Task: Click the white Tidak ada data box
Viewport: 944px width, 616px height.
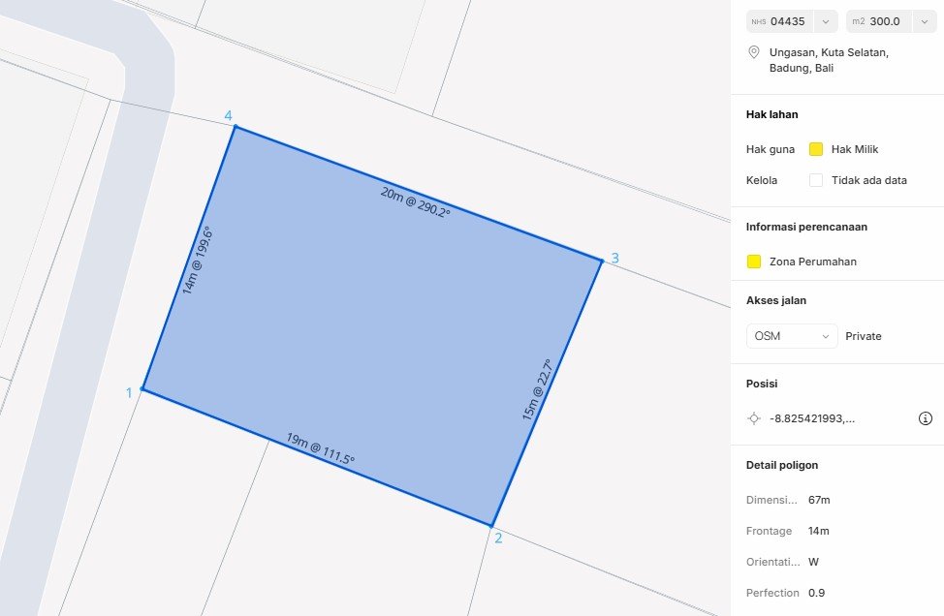Action: (x=816, y=180)
